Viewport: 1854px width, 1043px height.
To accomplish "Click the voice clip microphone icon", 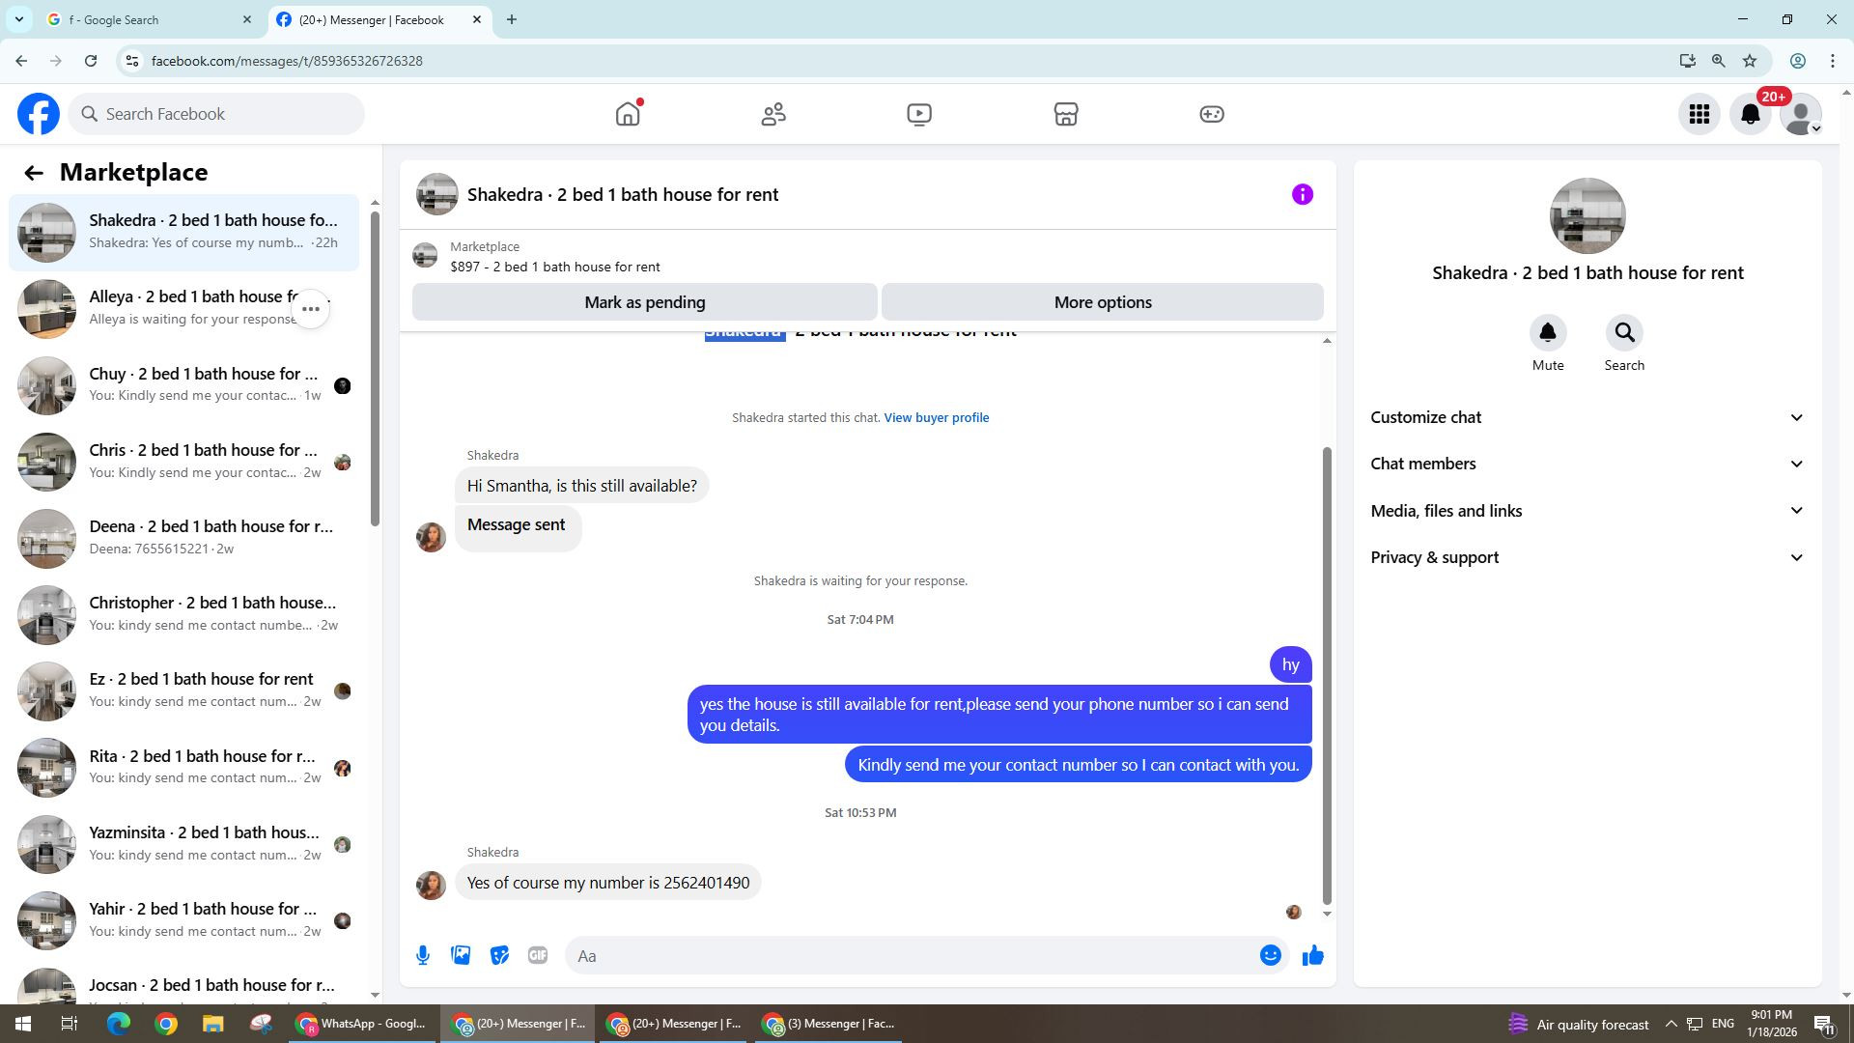I will [423, 956].
